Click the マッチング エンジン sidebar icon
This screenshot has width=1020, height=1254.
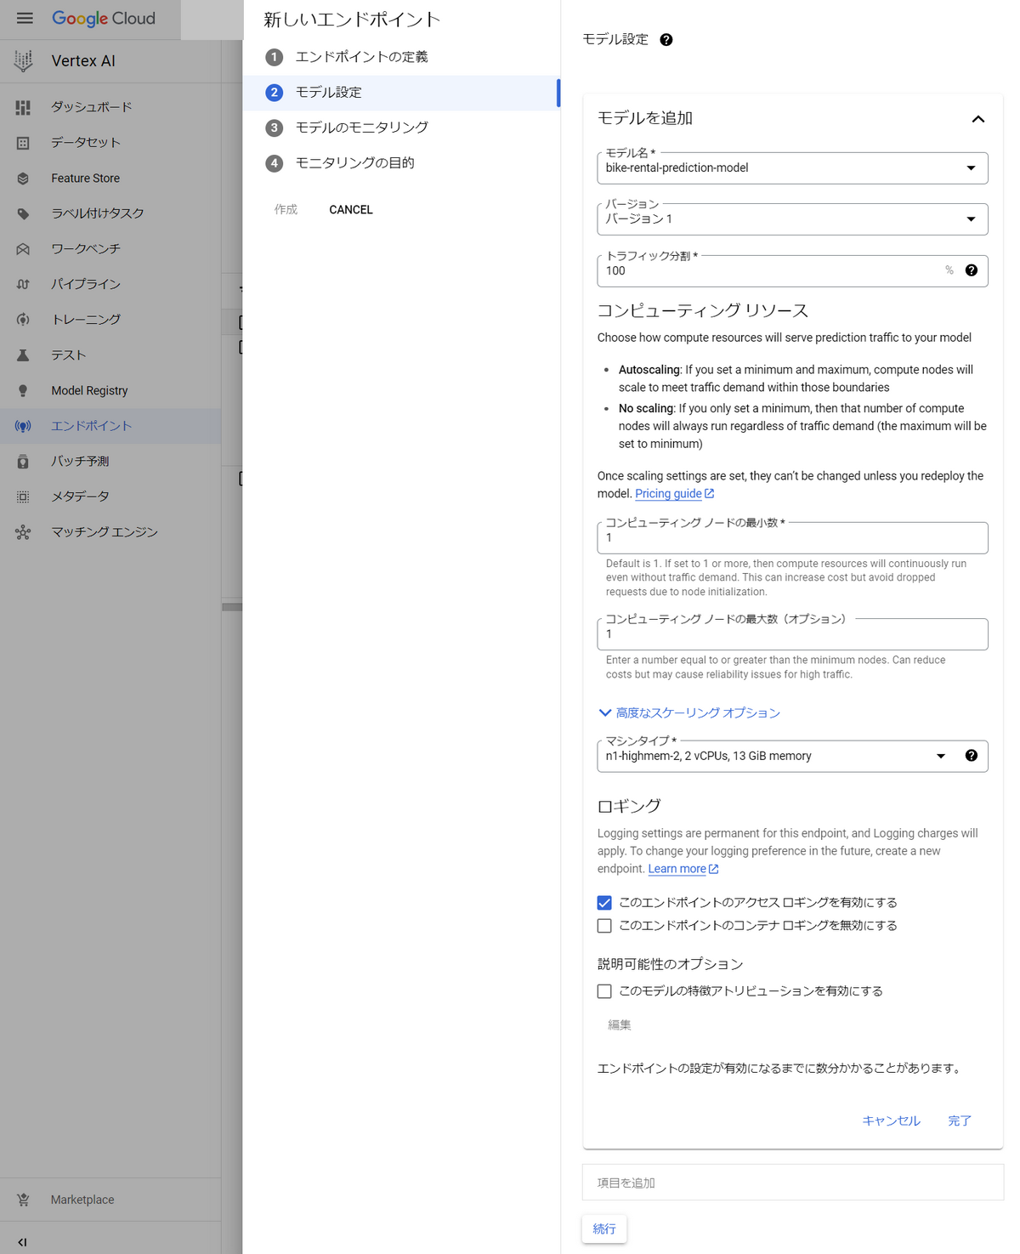click(x=23, y=532)
